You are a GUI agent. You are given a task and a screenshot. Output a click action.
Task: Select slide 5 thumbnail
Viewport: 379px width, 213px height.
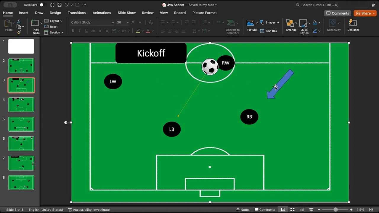21,124
